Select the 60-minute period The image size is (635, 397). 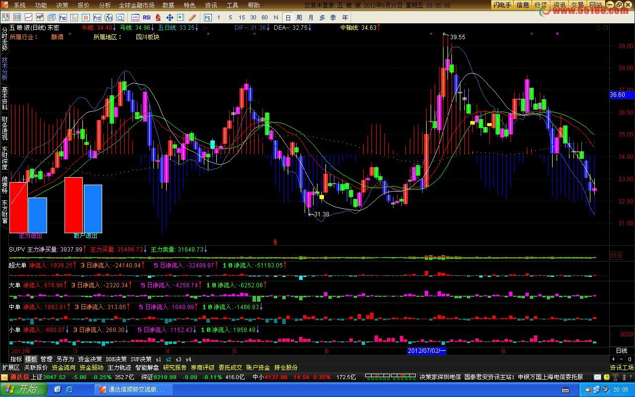[x=264, y=17]
